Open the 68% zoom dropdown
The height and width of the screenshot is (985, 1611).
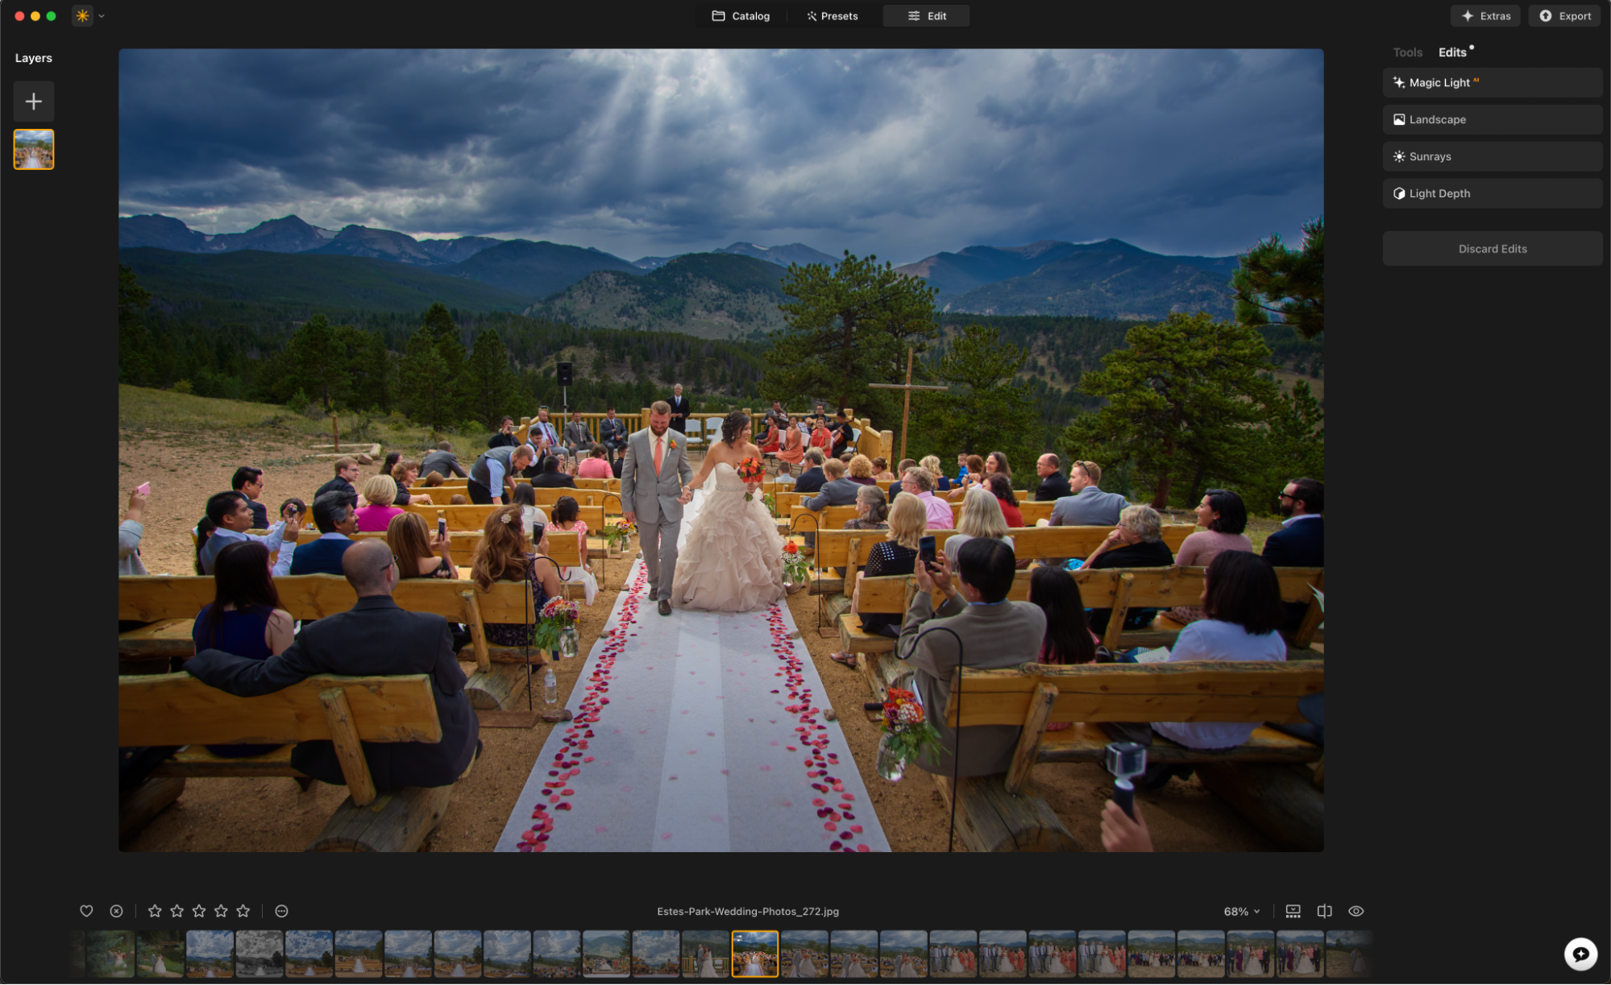pos(1241,912)
